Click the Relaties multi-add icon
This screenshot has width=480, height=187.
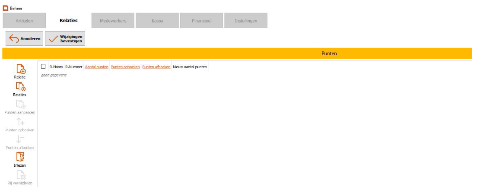coord(20,86)
